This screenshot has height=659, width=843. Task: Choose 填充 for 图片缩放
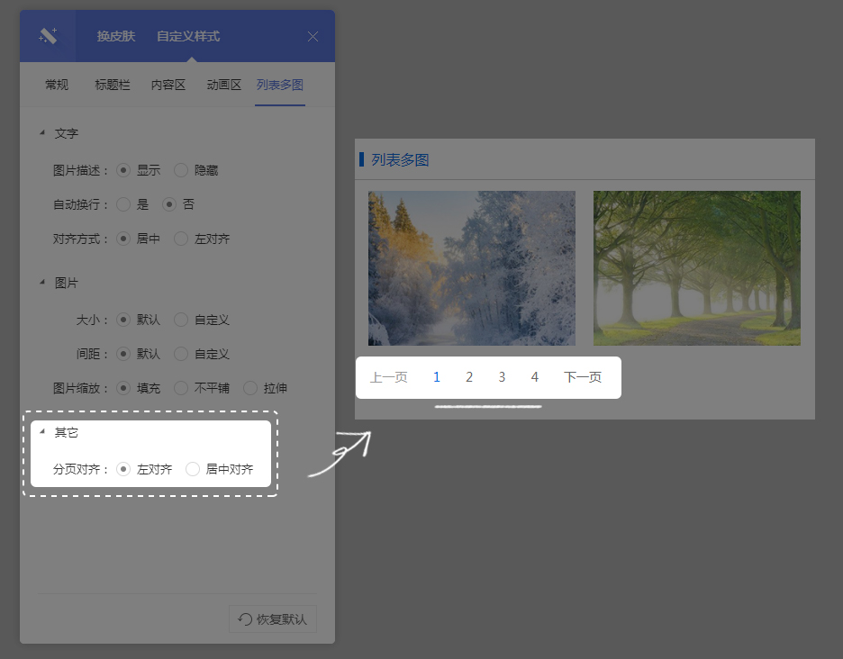point(123,388)
